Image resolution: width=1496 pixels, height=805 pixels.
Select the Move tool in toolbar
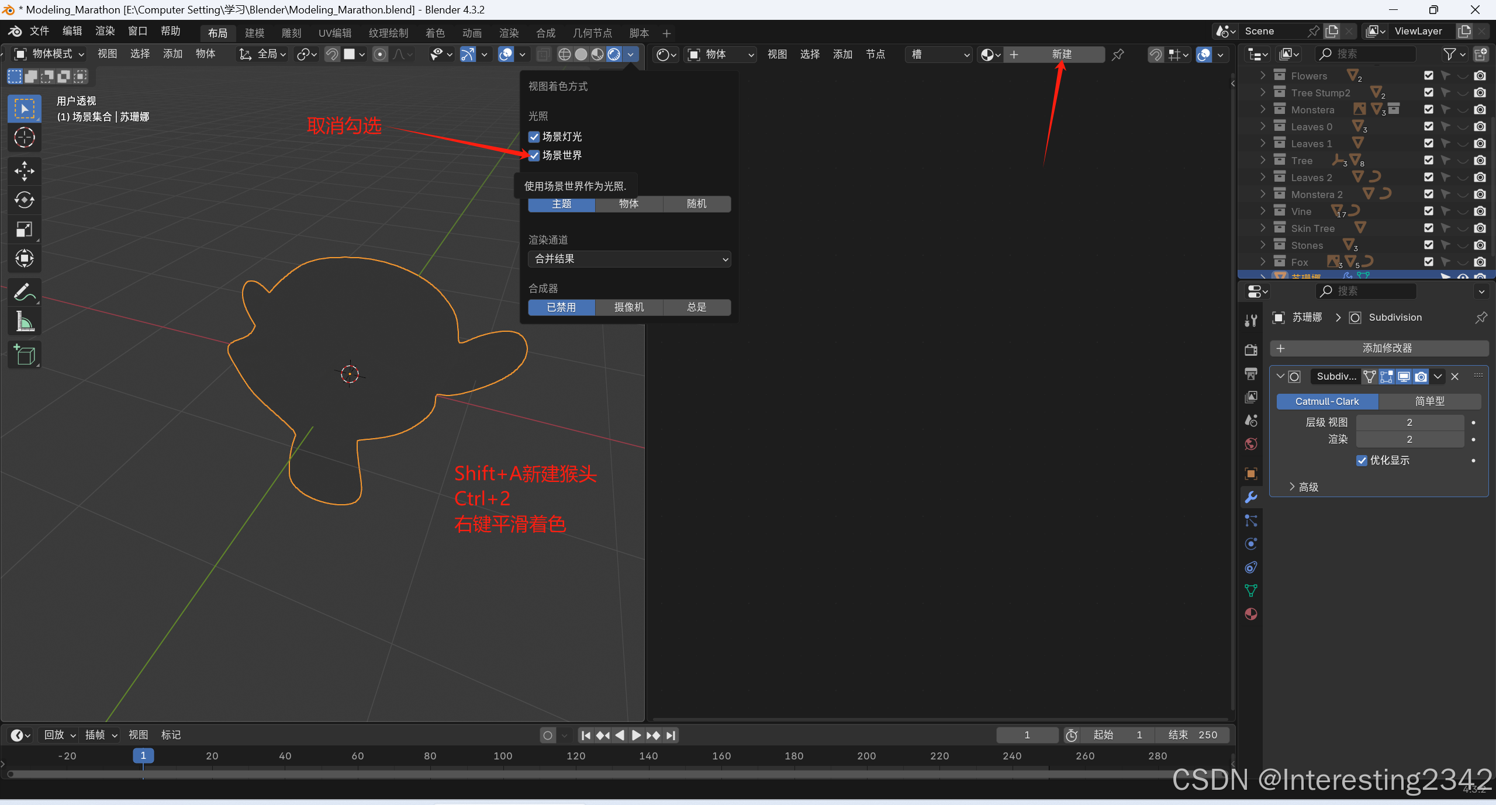(x=24, y=171)
